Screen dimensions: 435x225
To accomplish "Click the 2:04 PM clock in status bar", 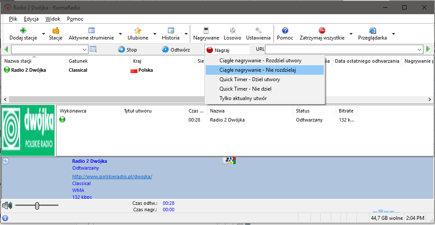I will 415,218.
